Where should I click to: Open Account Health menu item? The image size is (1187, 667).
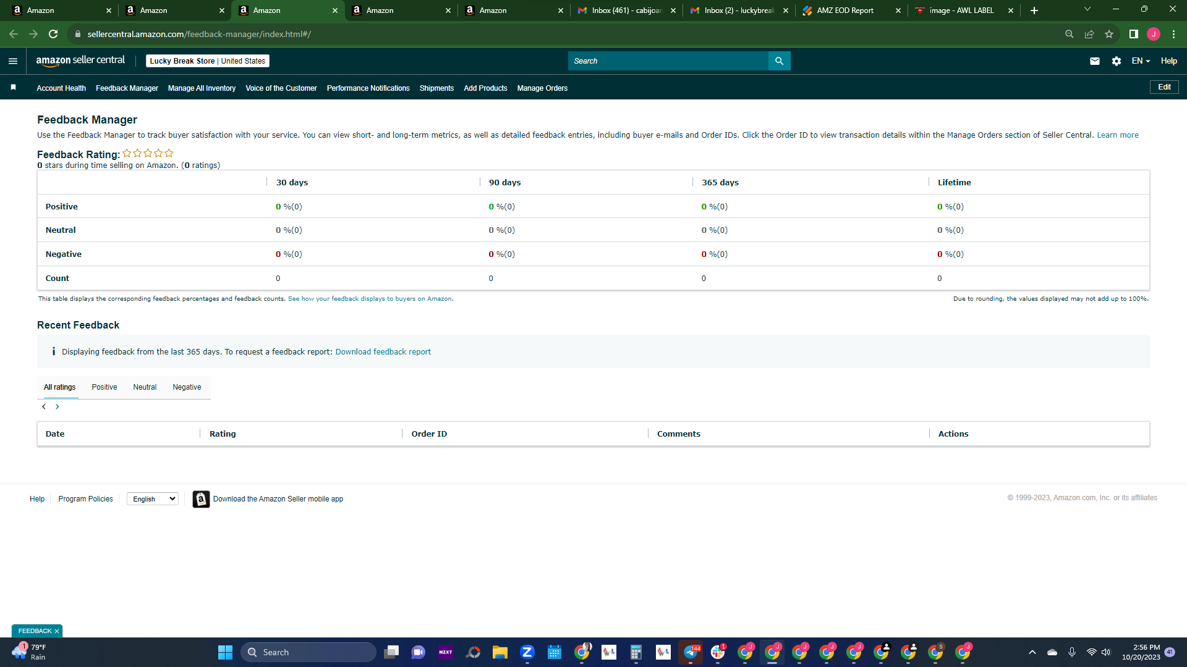pyautogui.click(x=61, y=88)
